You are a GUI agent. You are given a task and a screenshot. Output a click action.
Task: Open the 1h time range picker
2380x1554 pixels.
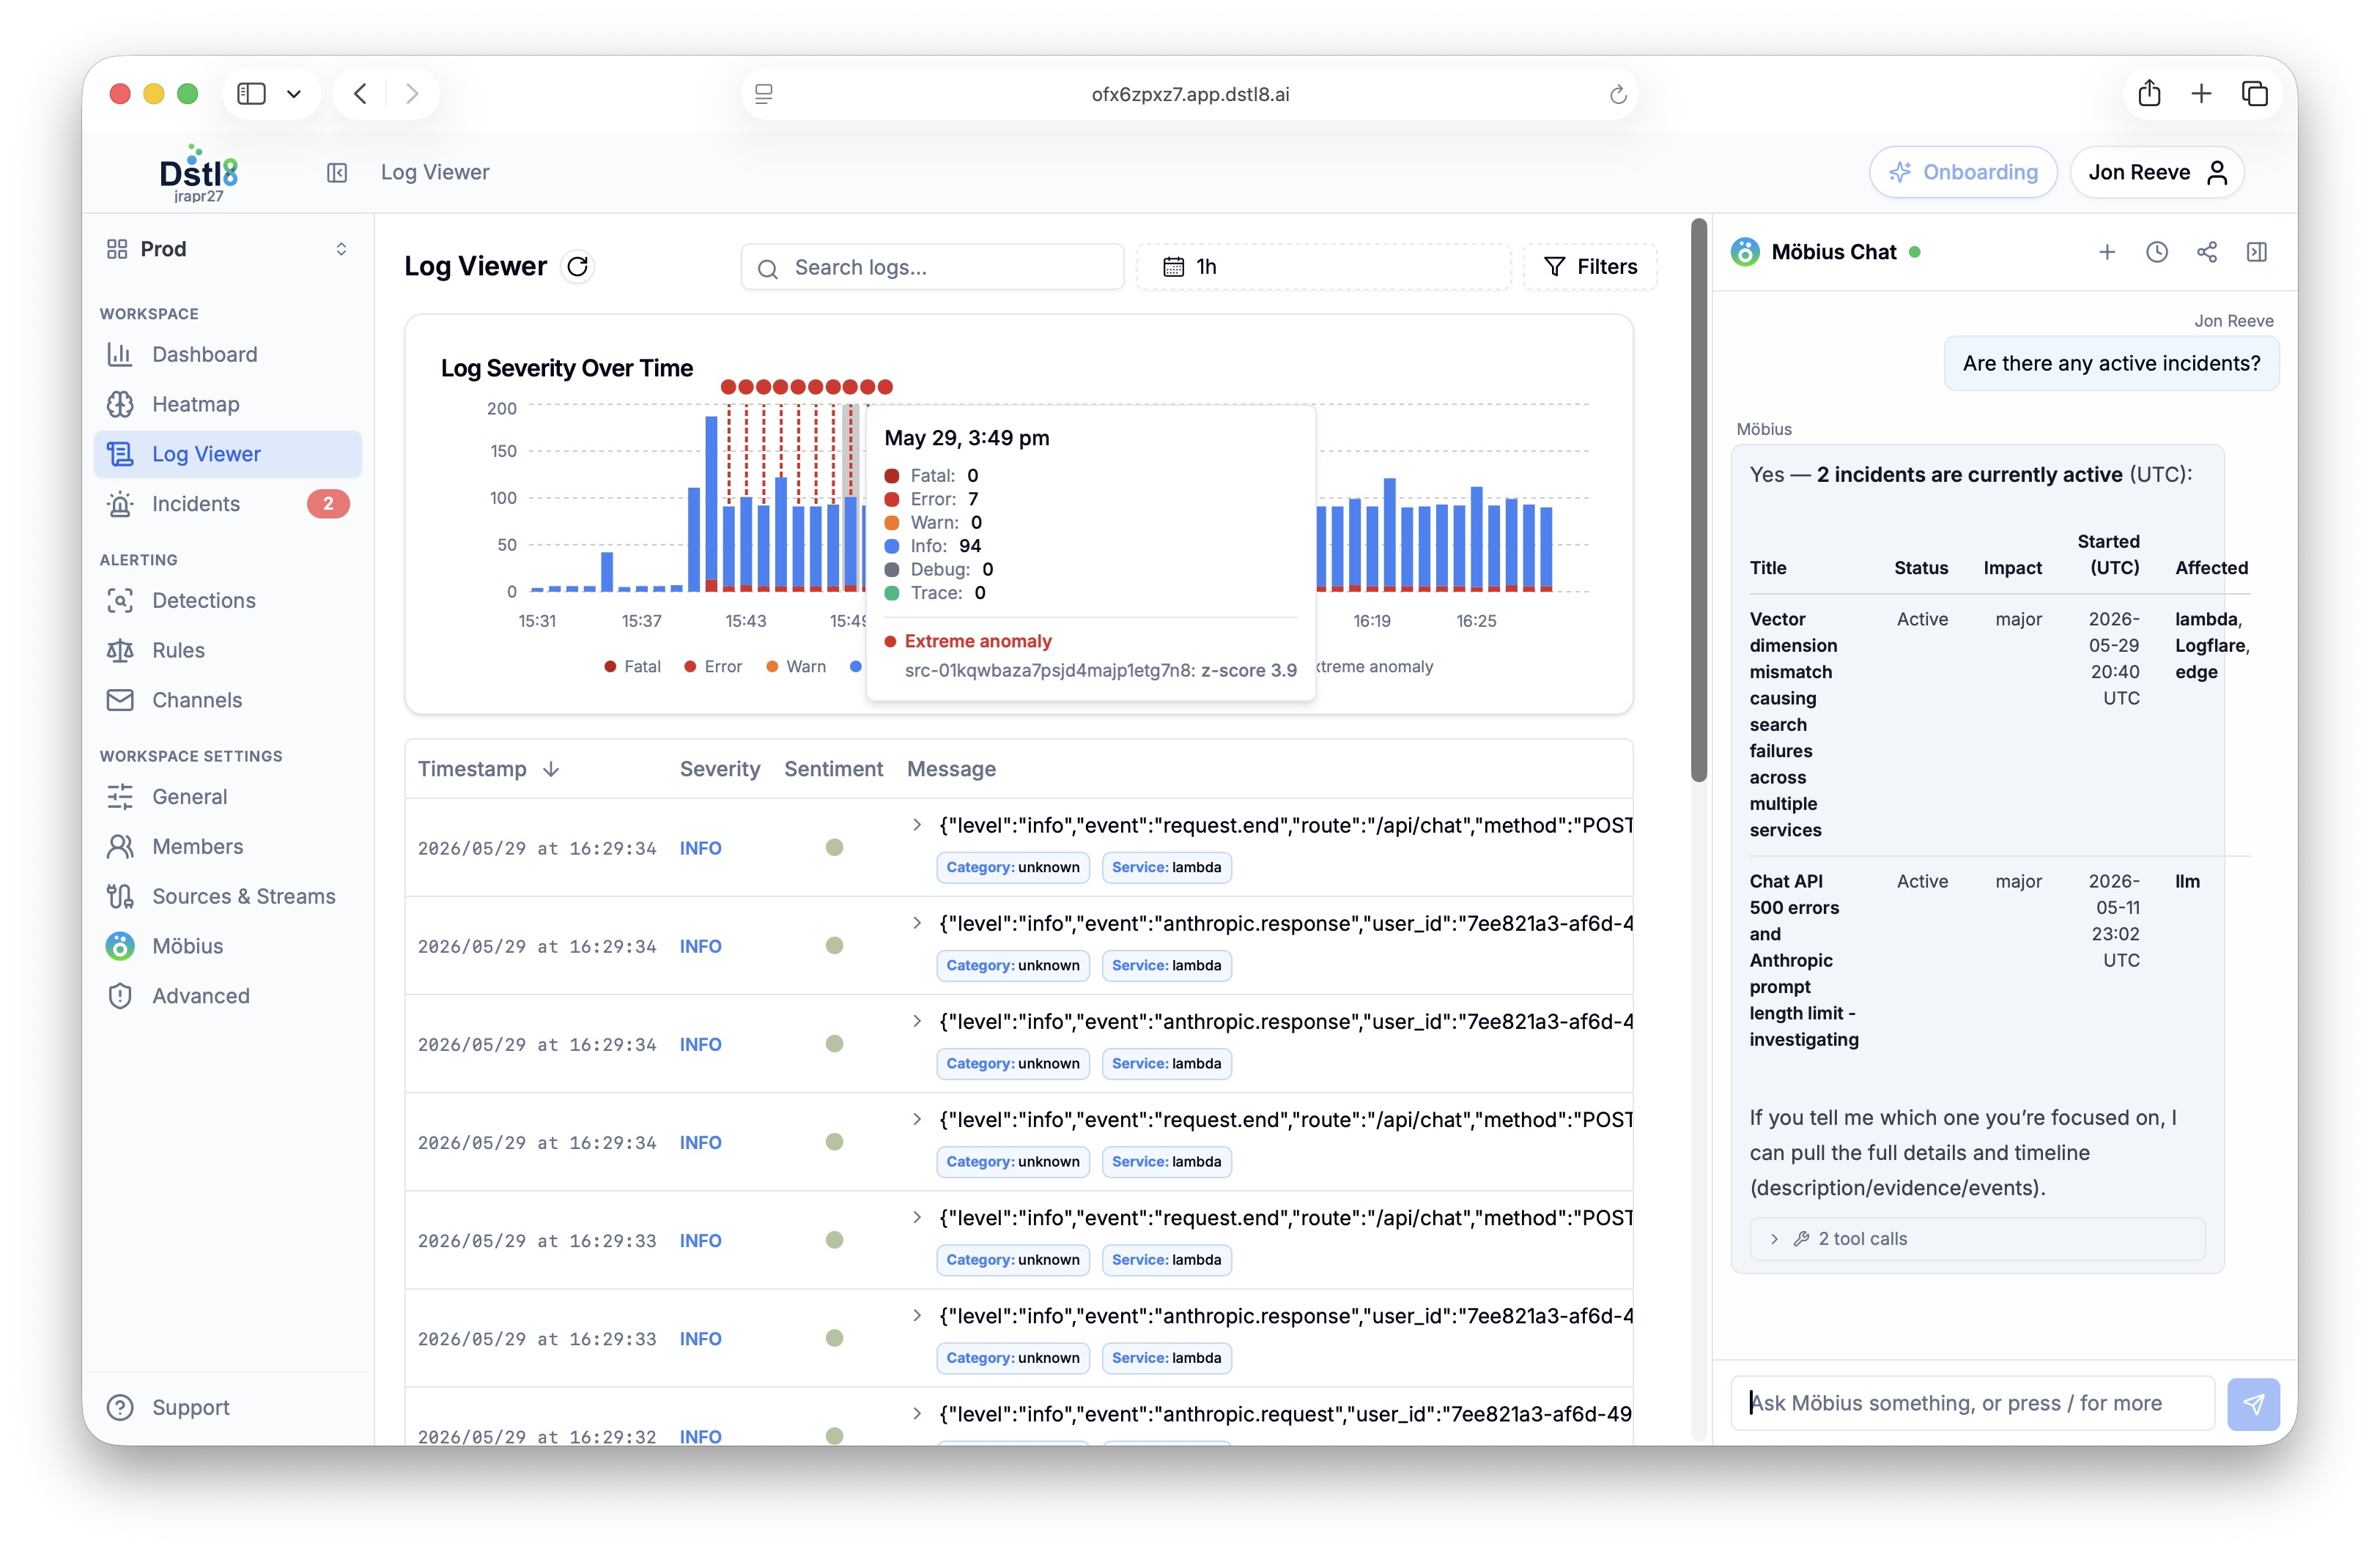click(1323, 267)
